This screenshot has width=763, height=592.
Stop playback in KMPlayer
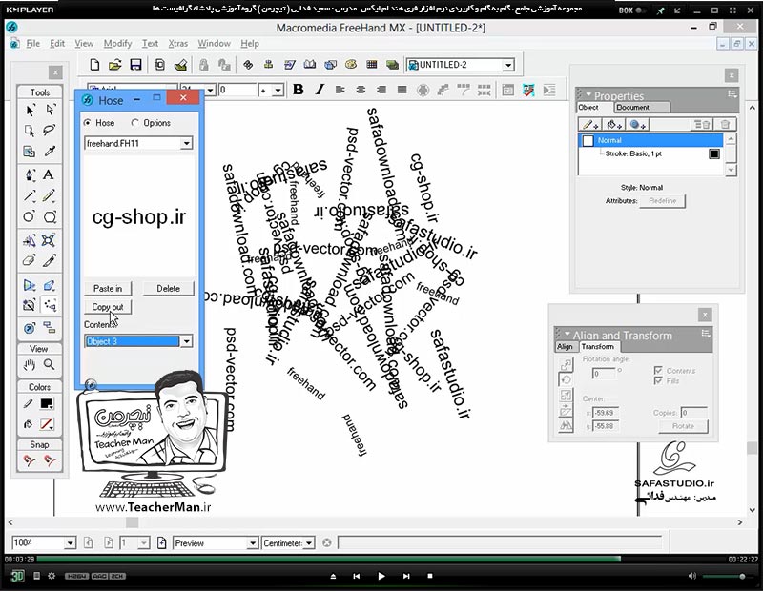click(430, 576)
